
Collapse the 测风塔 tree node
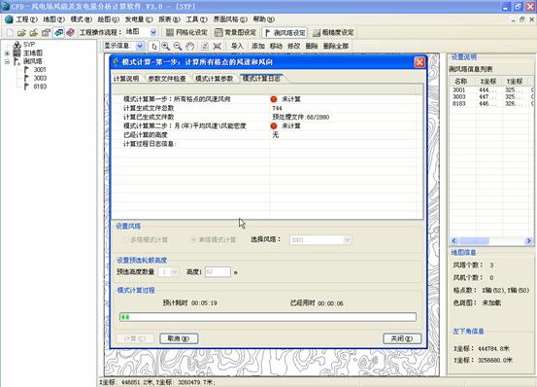click(x=7, y=61)
